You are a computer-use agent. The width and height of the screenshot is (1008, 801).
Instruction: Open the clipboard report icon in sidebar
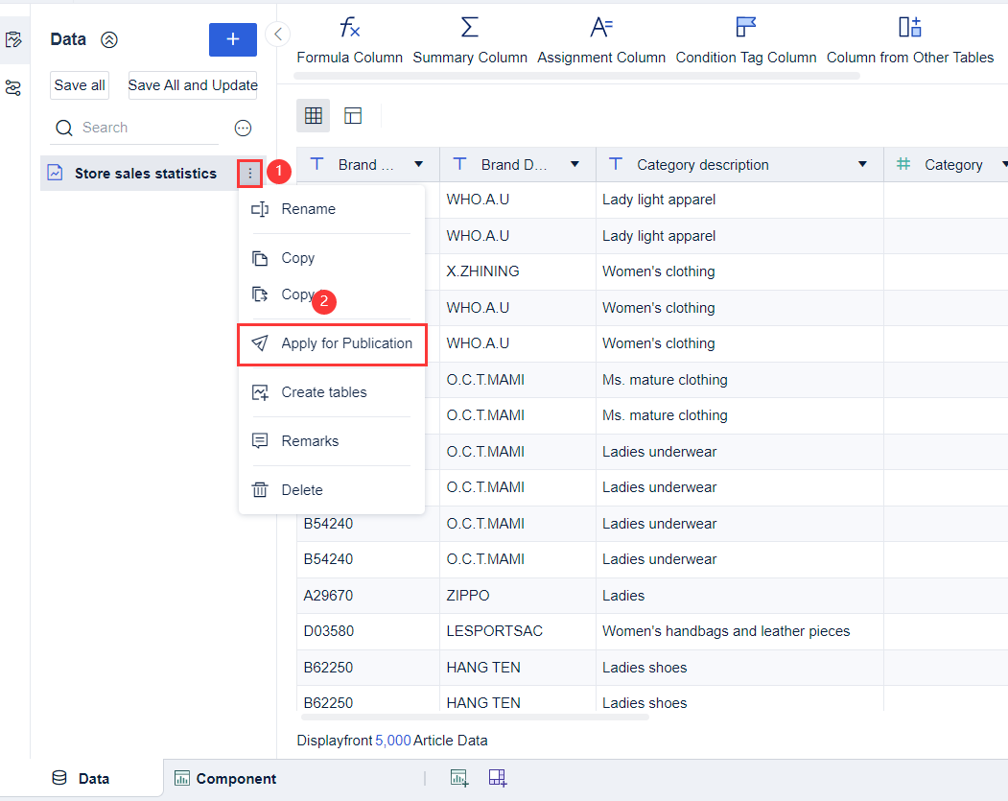[x=14, y=40]
